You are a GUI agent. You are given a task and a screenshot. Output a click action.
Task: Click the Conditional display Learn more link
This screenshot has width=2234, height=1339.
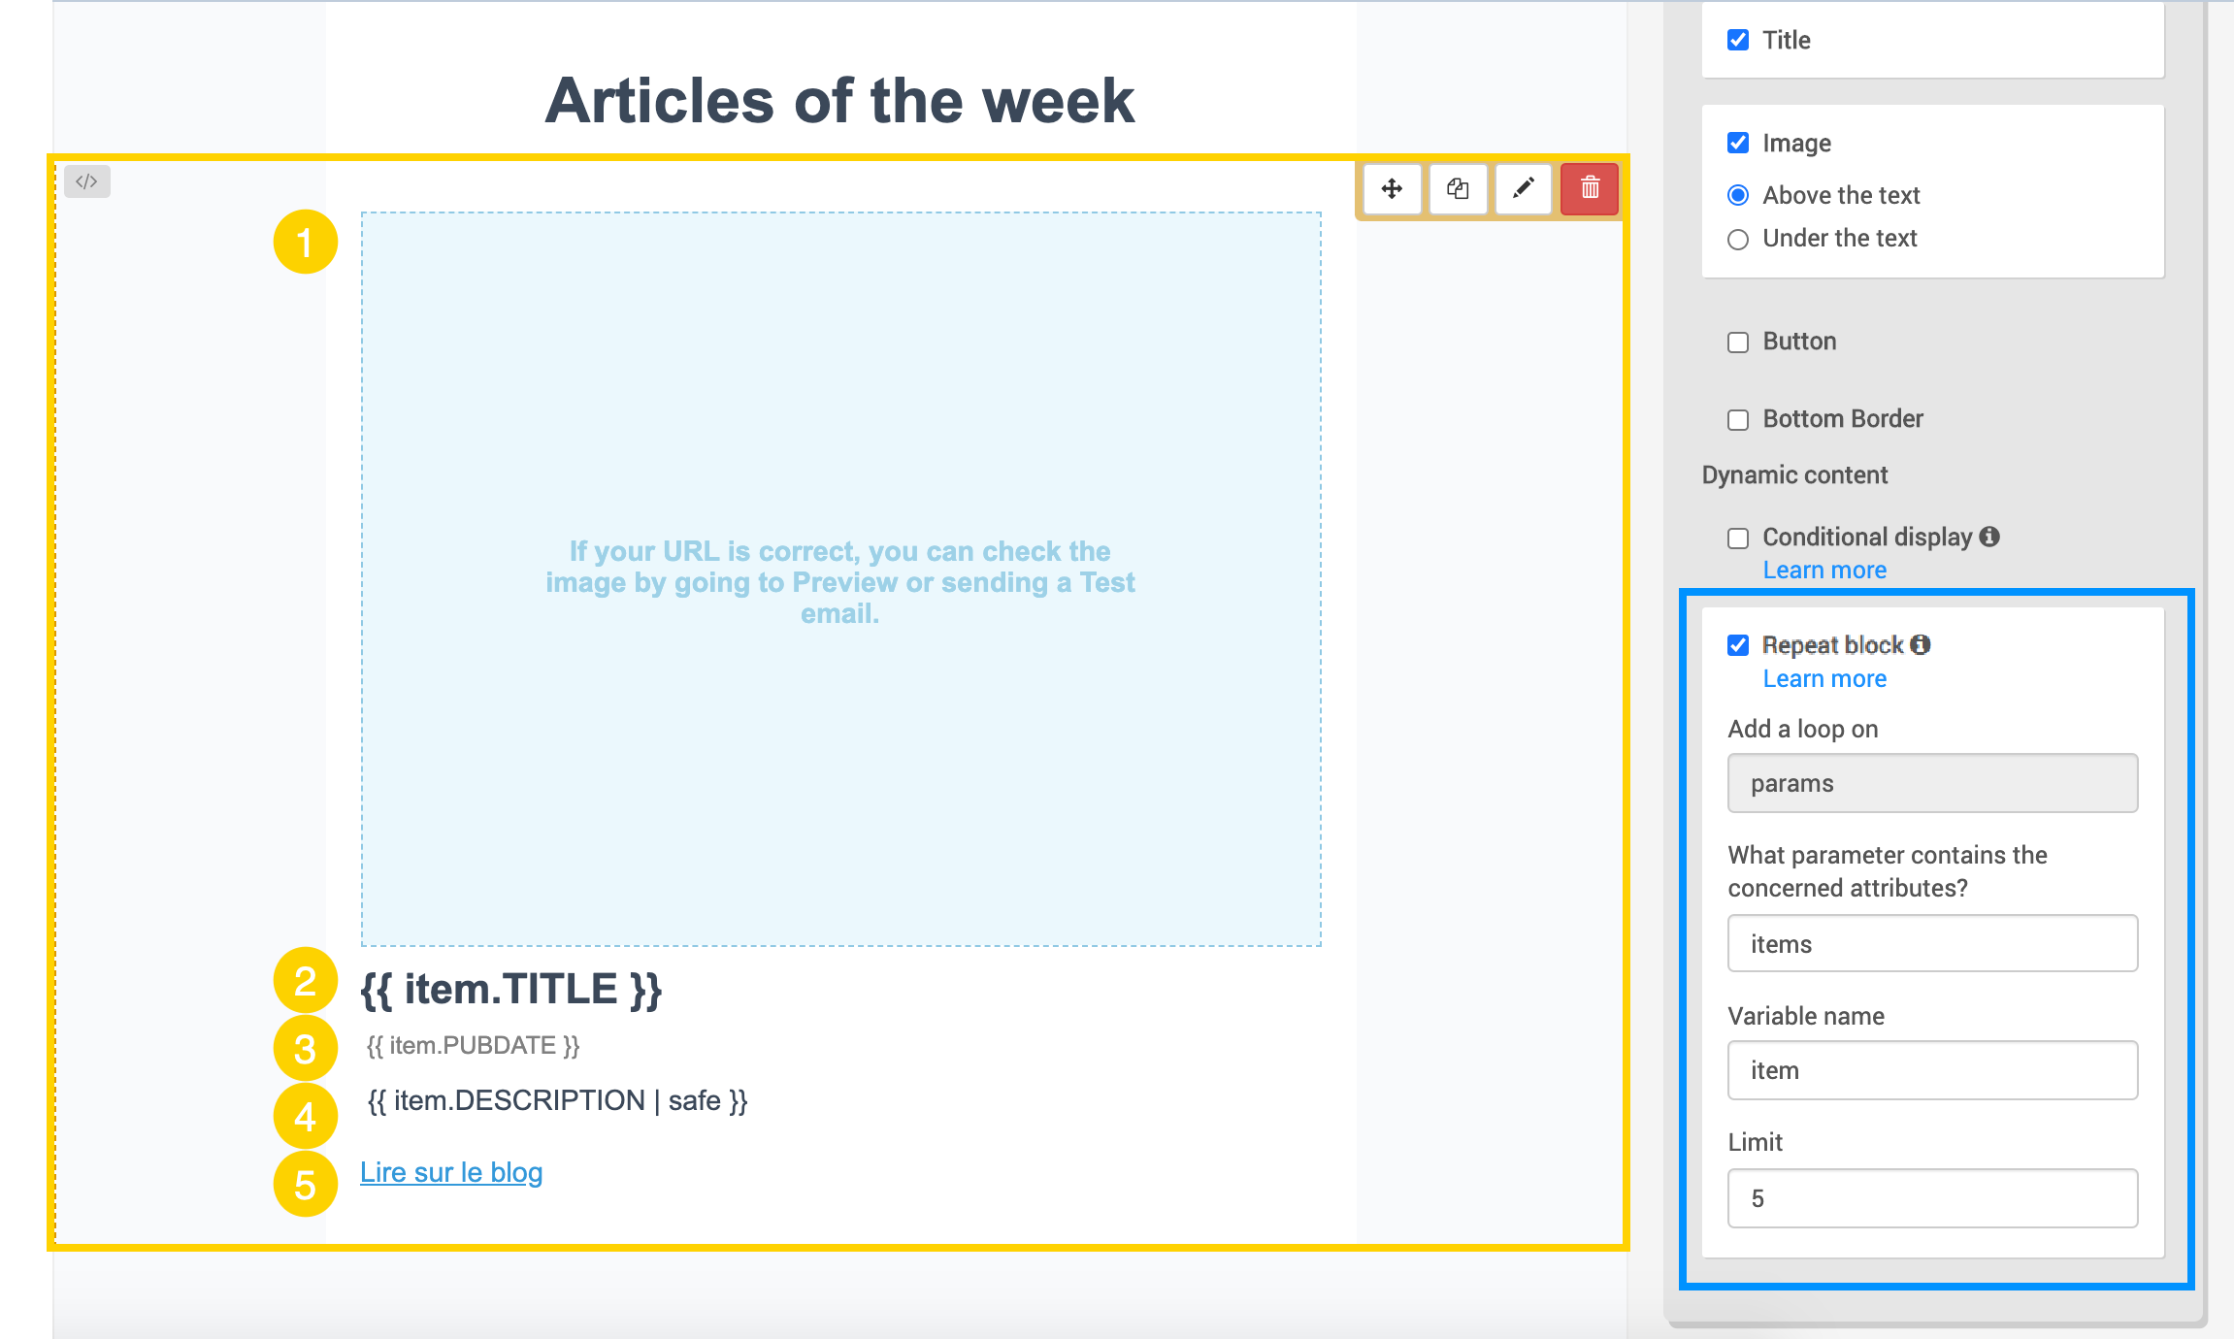pyautogui.click(x=1822, y=571)
